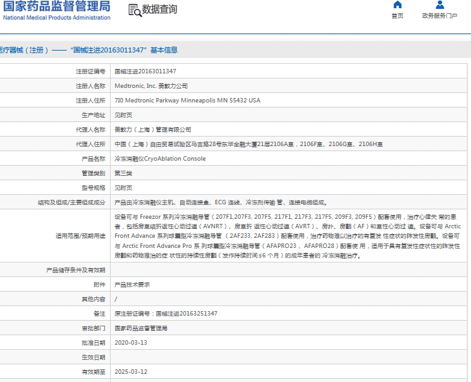Image resolution: width=471 pixels, height=382 pixels.
Task: Click the 生效日期 label
Action: pyautogui.click(x=94, y=357)
